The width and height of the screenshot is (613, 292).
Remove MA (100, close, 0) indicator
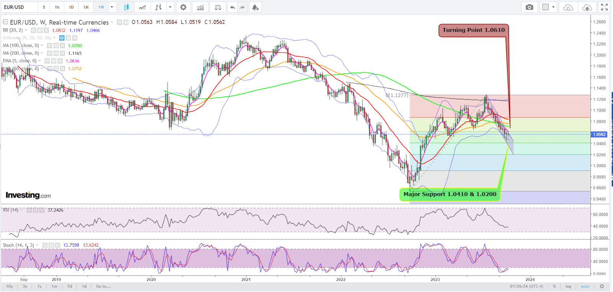[x=62, y=46]
